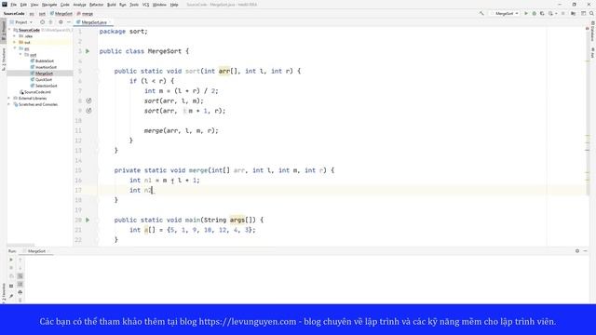Open the Edit menu
This screenshot has height=335, width=596.
(23, 5)
